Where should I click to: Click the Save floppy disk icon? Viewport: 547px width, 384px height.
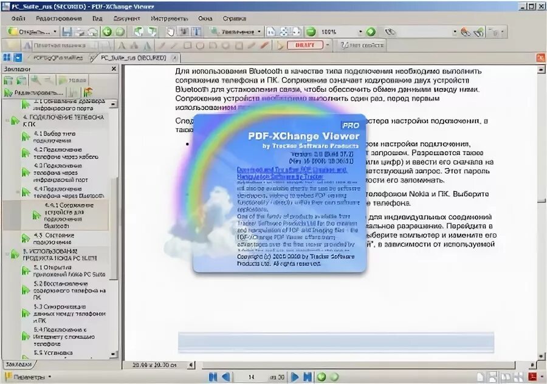(x=67, y=32)
